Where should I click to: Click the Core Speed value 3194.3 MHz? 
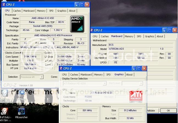pos(30,57)
